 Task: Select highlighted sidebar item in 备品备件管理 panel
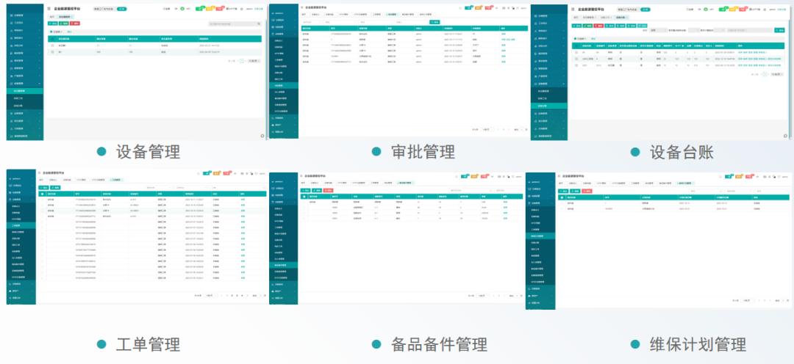click(284, 265)
